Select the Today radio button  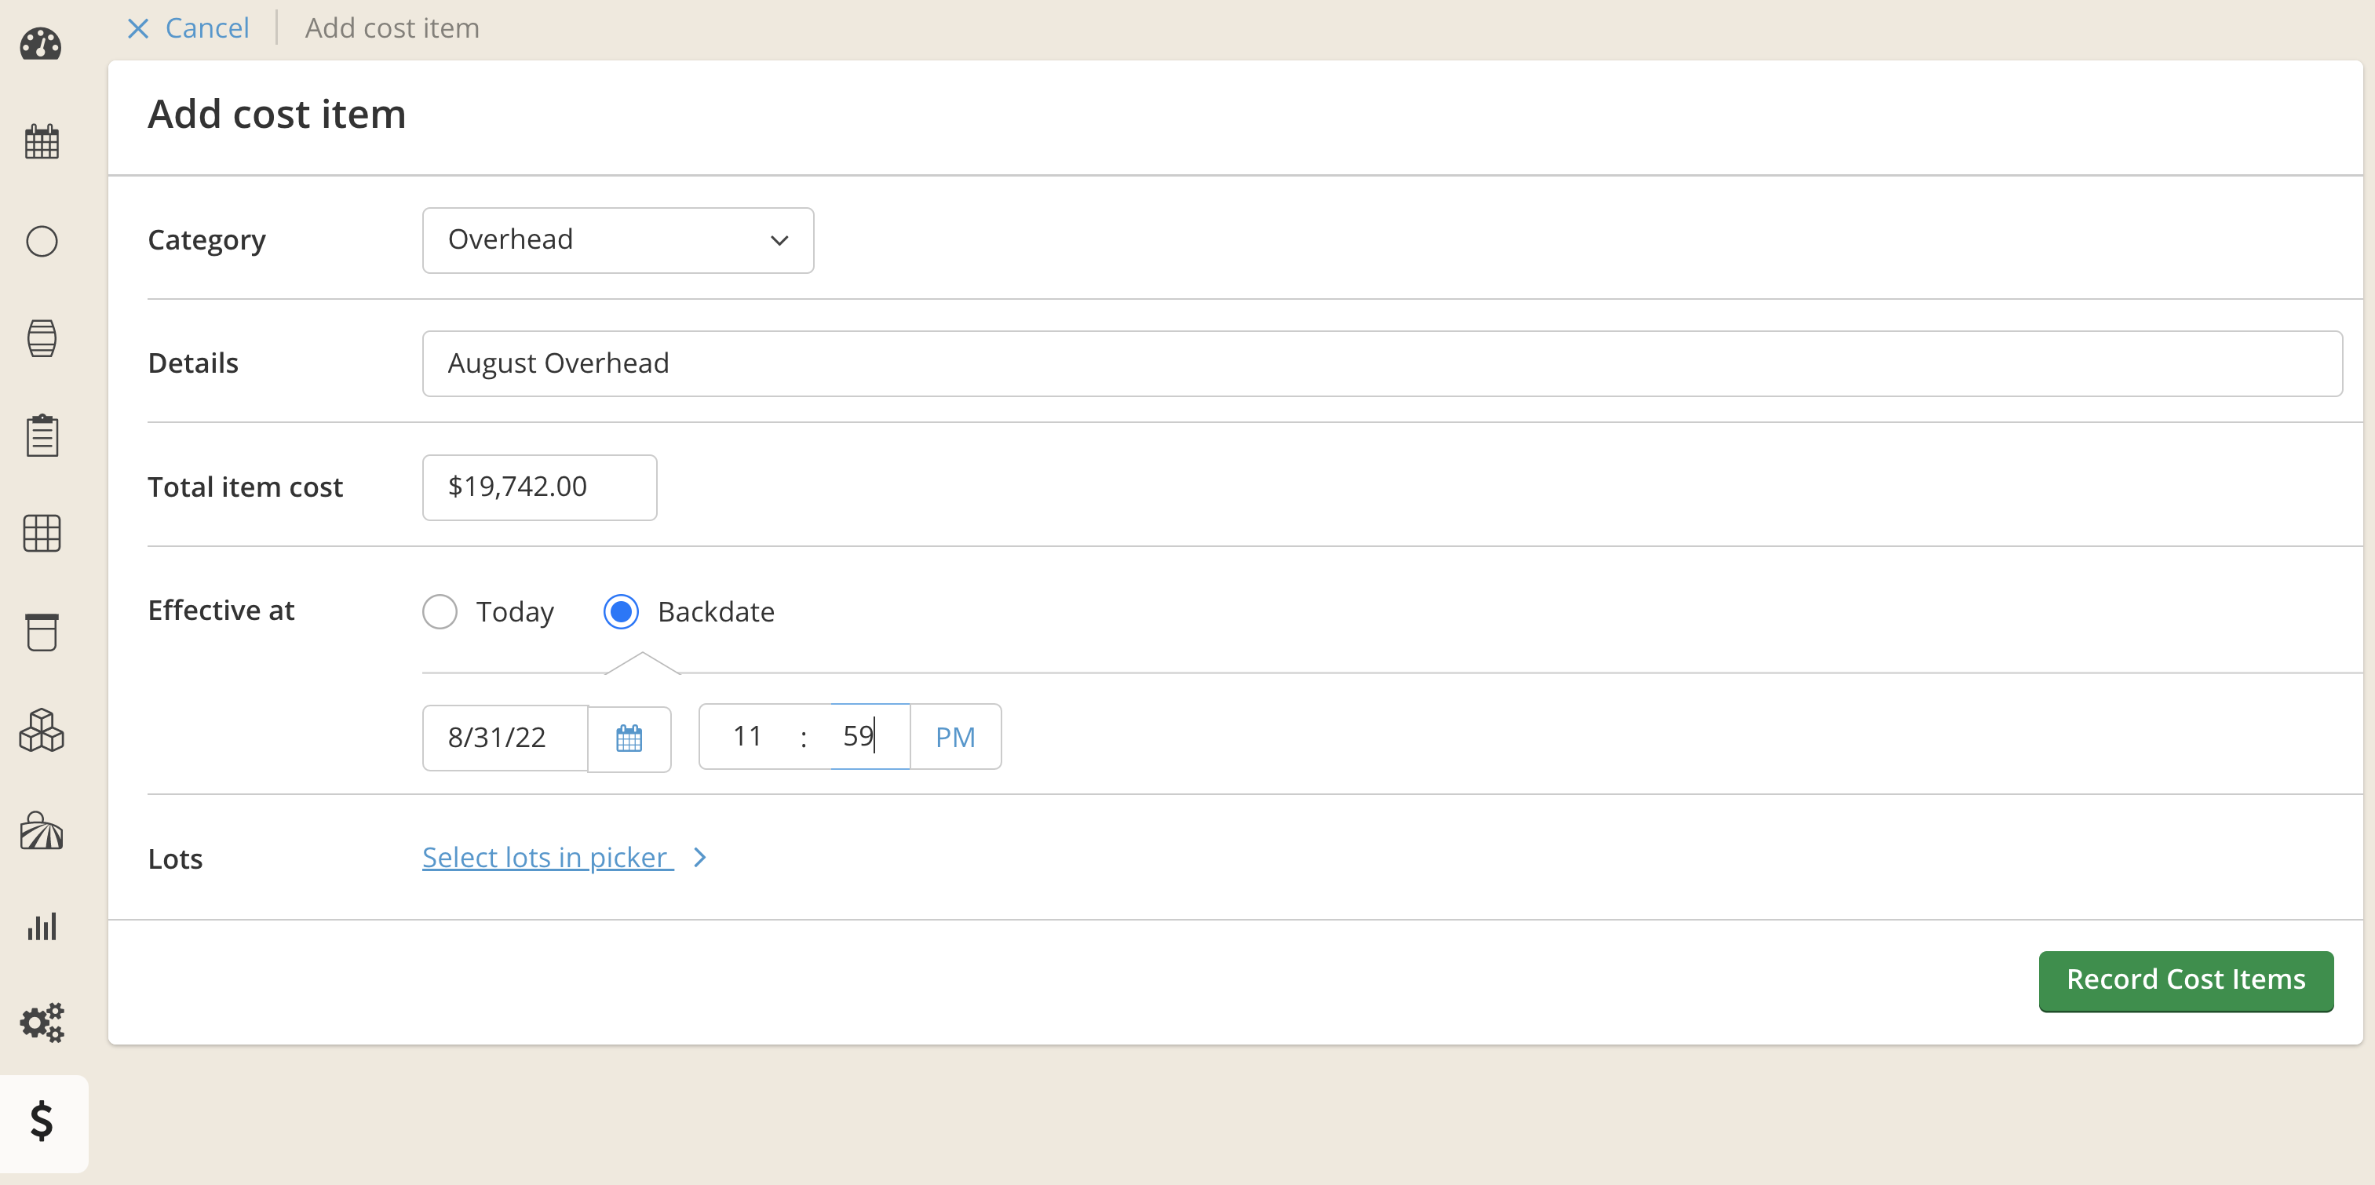[440, 611]
